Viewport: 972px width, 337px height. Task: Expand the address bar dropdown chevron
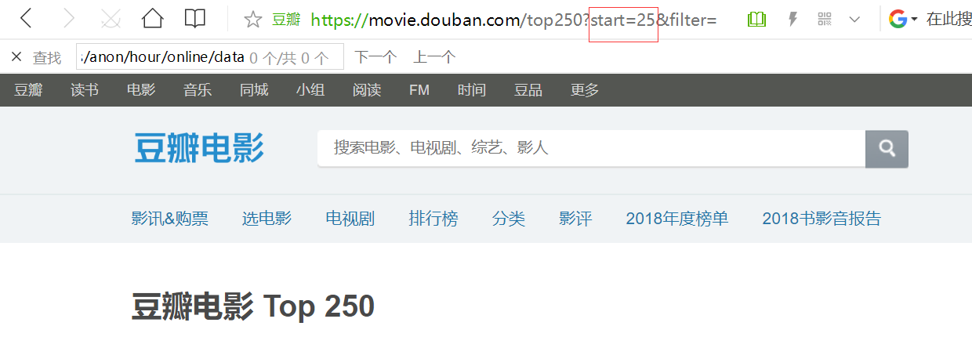[x=855, y=20]
